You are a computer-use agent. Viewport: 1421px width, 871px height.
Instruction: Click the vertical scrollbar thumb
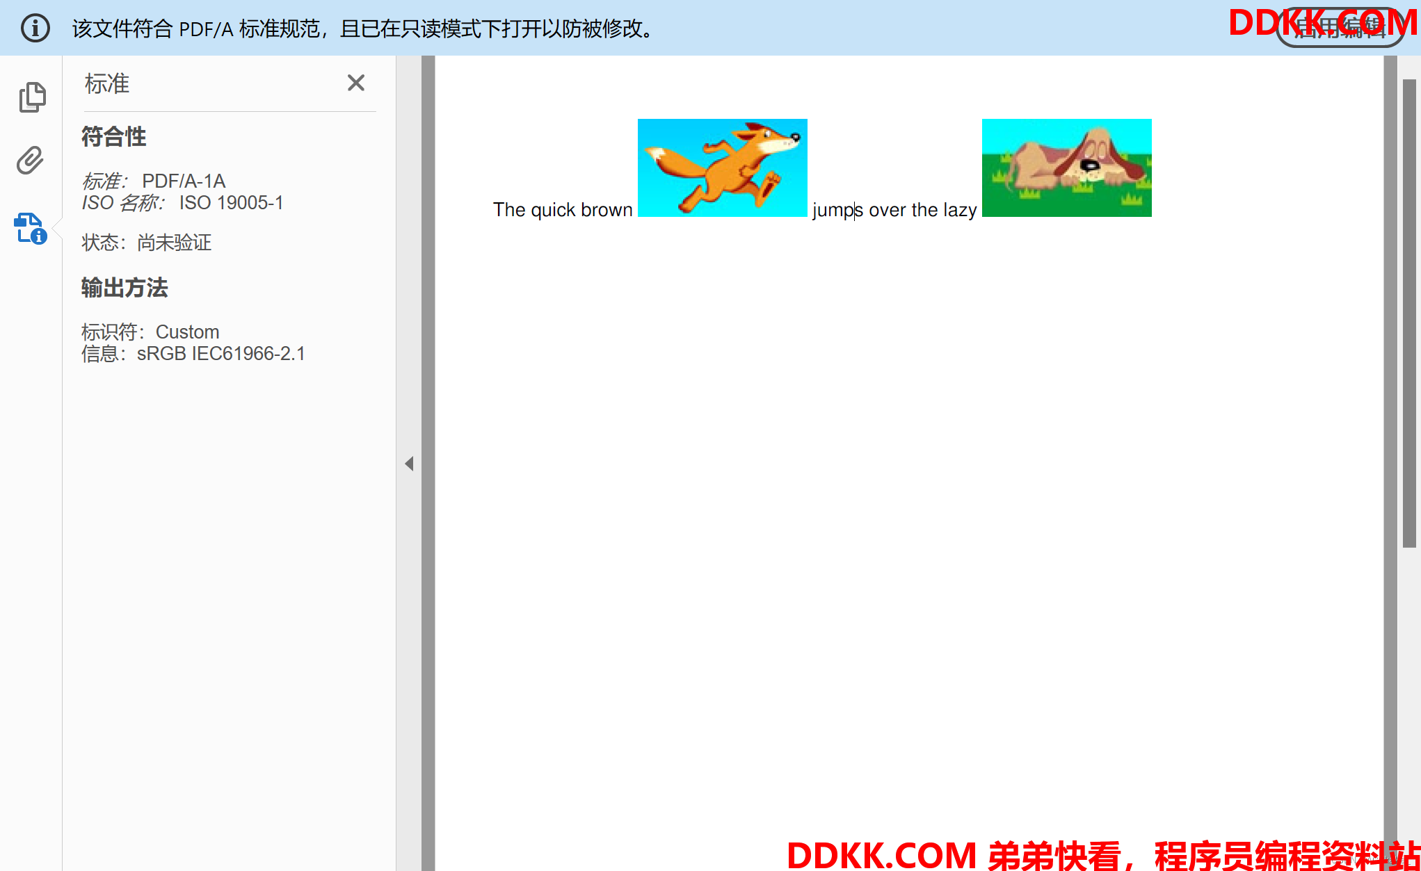point(1409,313)
